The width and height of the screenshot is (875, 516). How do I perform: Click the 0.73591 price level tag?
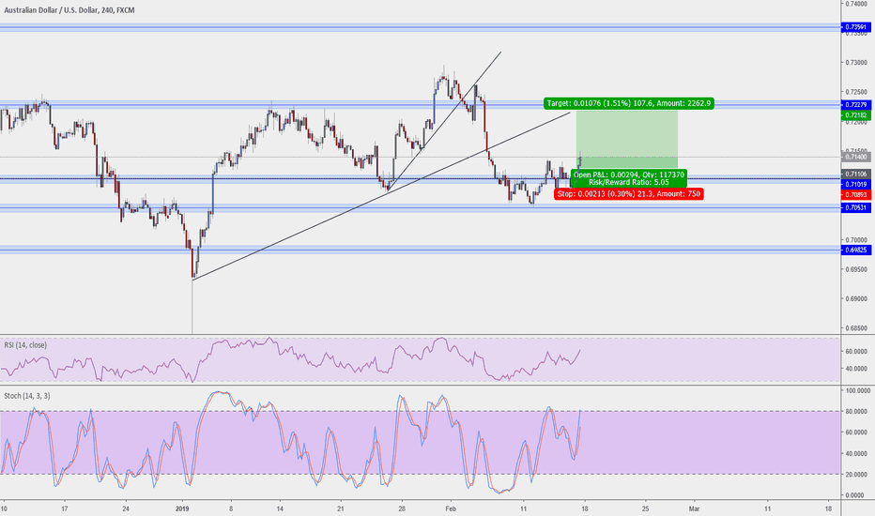(856, 27)
